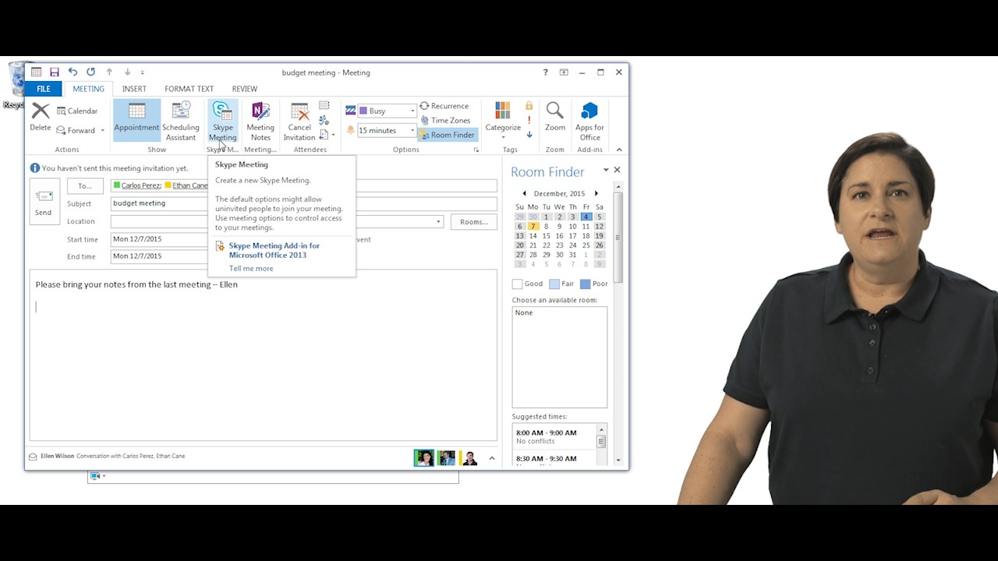The height and width of the screenshot is (561, 998).
Task: Click the Address Book icon in Attendees
Action: [x=324, y=106]
